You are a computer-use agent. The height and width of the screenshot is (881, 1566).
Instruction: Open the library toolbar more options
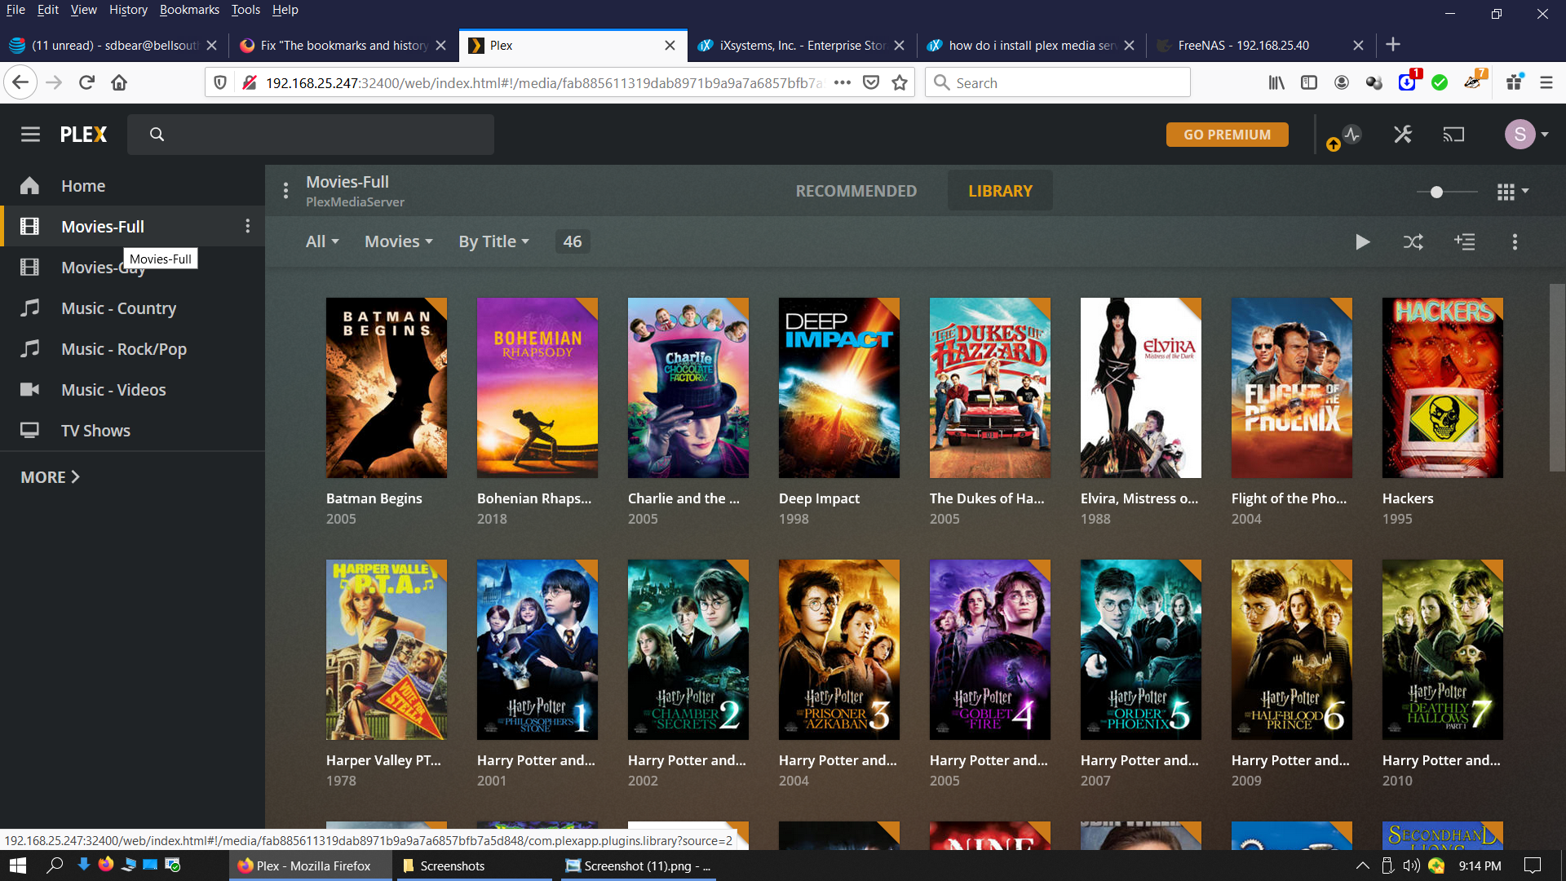pos(1515,241)
